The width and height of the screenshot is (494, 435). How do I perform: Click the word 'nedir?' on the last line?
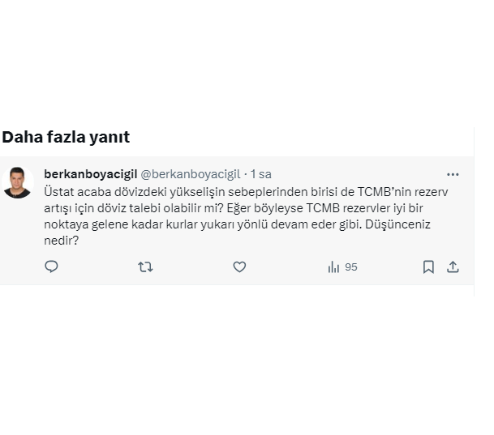pyautogui.click(x=62, y=240)
